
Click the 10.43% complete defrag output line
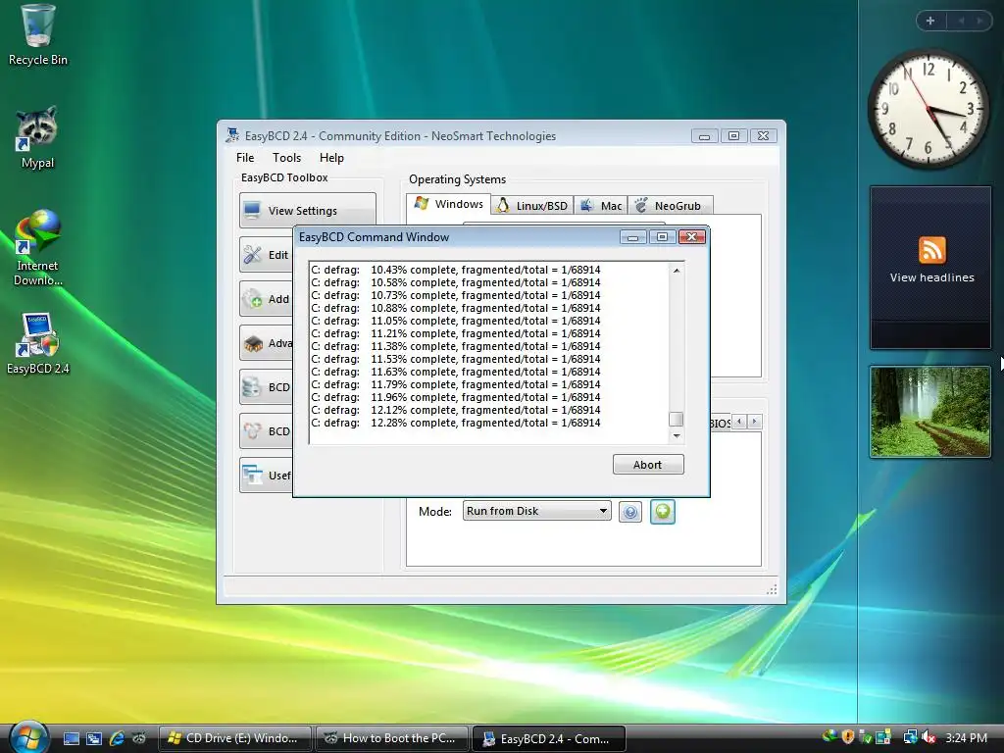(456, 270)
